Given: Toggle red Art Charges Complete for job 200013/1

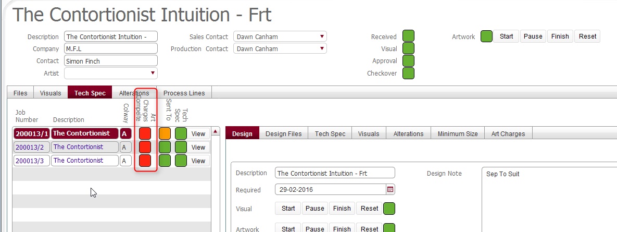Looking at the screenshot, I should pyautogui.click(x=145, y=133).
